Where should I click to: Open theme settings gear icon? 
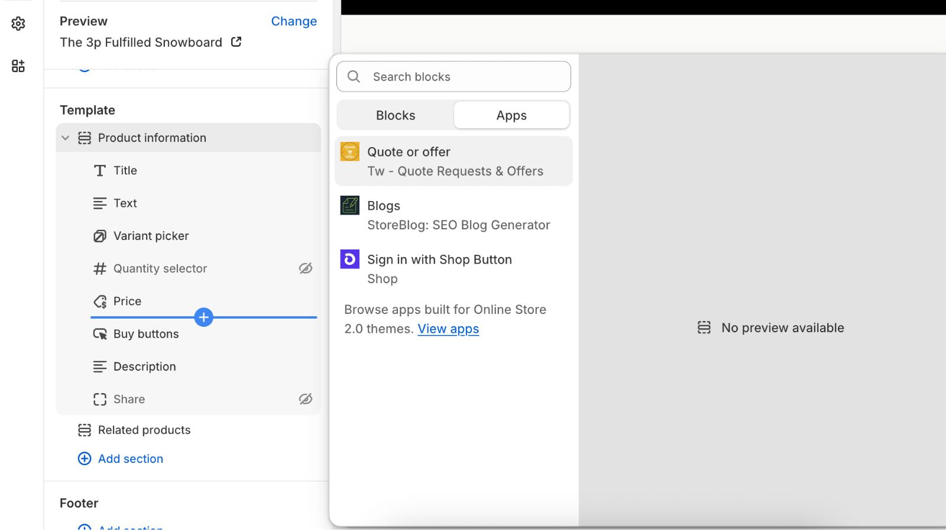point(18,24)
